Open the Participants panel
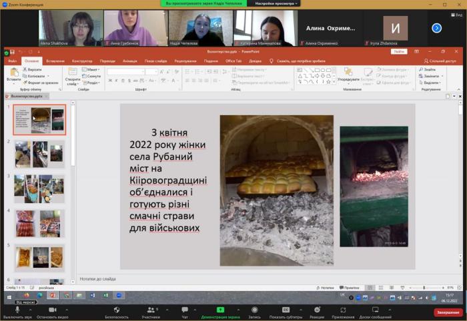 point(151,310)
